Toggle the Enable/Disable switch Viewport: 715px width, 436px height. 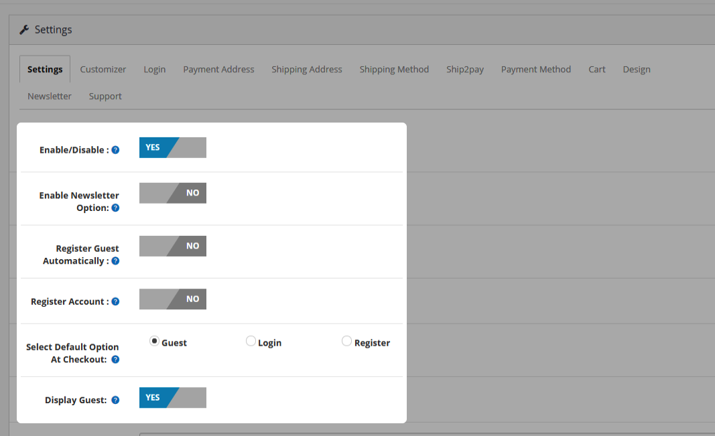pos(173,147)
